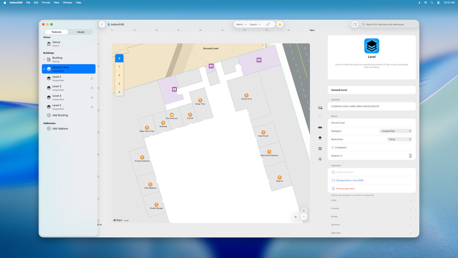Reset map orientation with the north compass
The image size is (458, 258).
click(295, 217)
